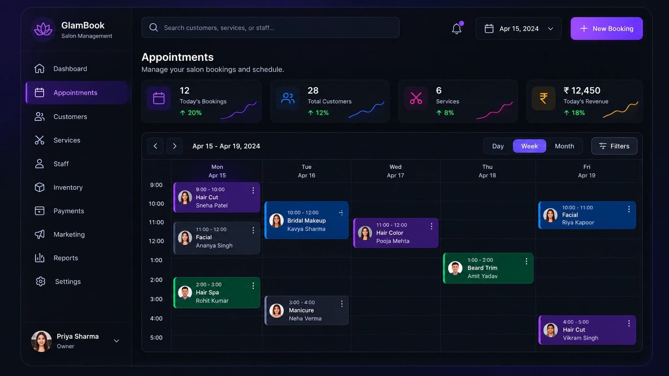Open the Apr 15, 2024 date dropdown

tap(519, 28)
